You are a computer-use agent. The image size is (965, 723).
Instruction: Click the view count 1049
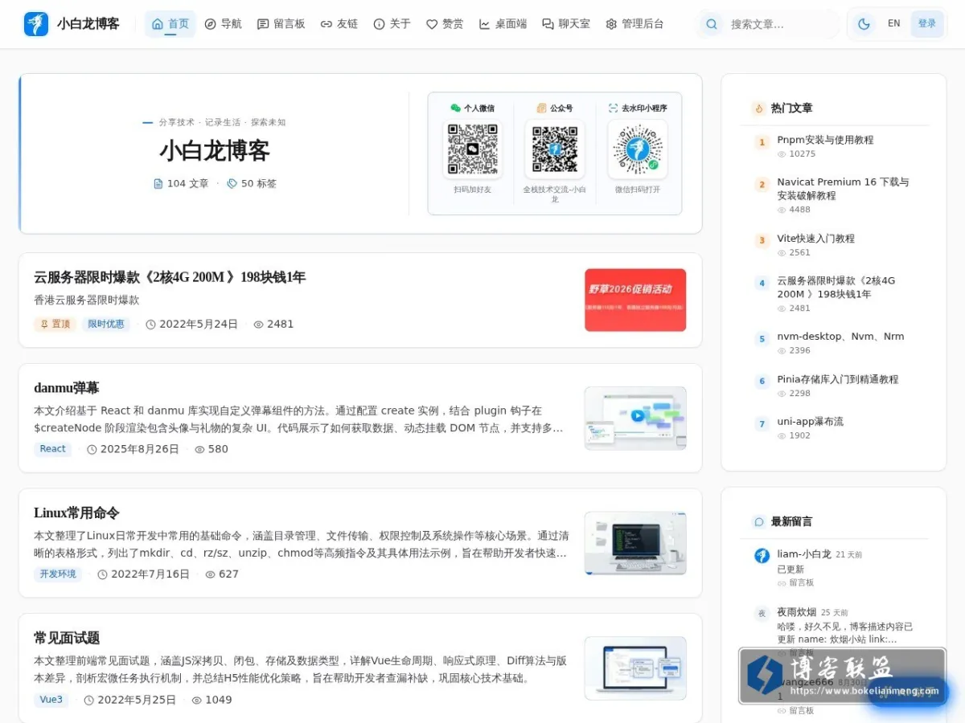tap(218, 700)
